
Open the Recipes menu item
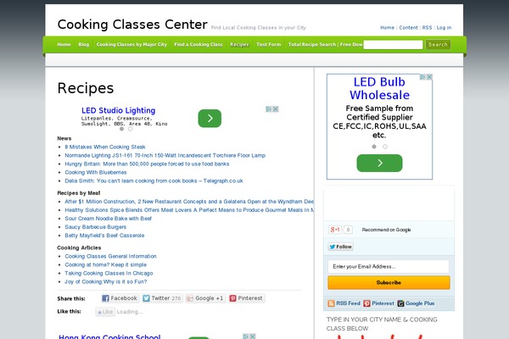(x=239, y=44)
